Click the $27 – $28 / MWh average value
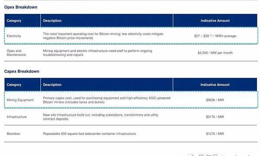Viewport: 260px width, 156px height. (x=215, y=36)
